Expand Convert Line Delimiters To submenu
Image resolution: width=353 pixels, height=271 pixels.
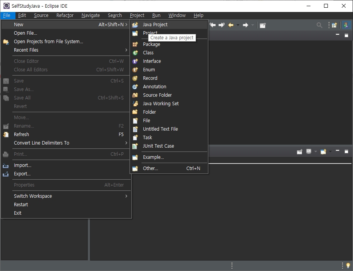(66, 143)
